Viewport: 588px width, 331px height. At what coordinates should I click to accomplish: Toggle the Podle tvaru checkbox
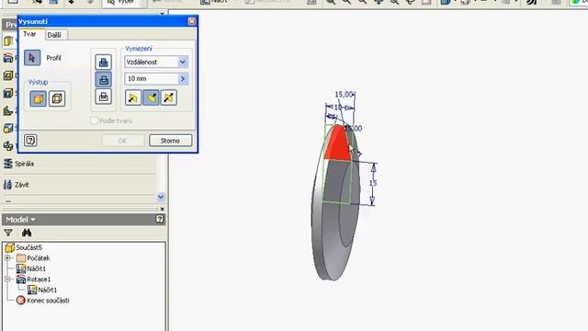pos(95,120)
